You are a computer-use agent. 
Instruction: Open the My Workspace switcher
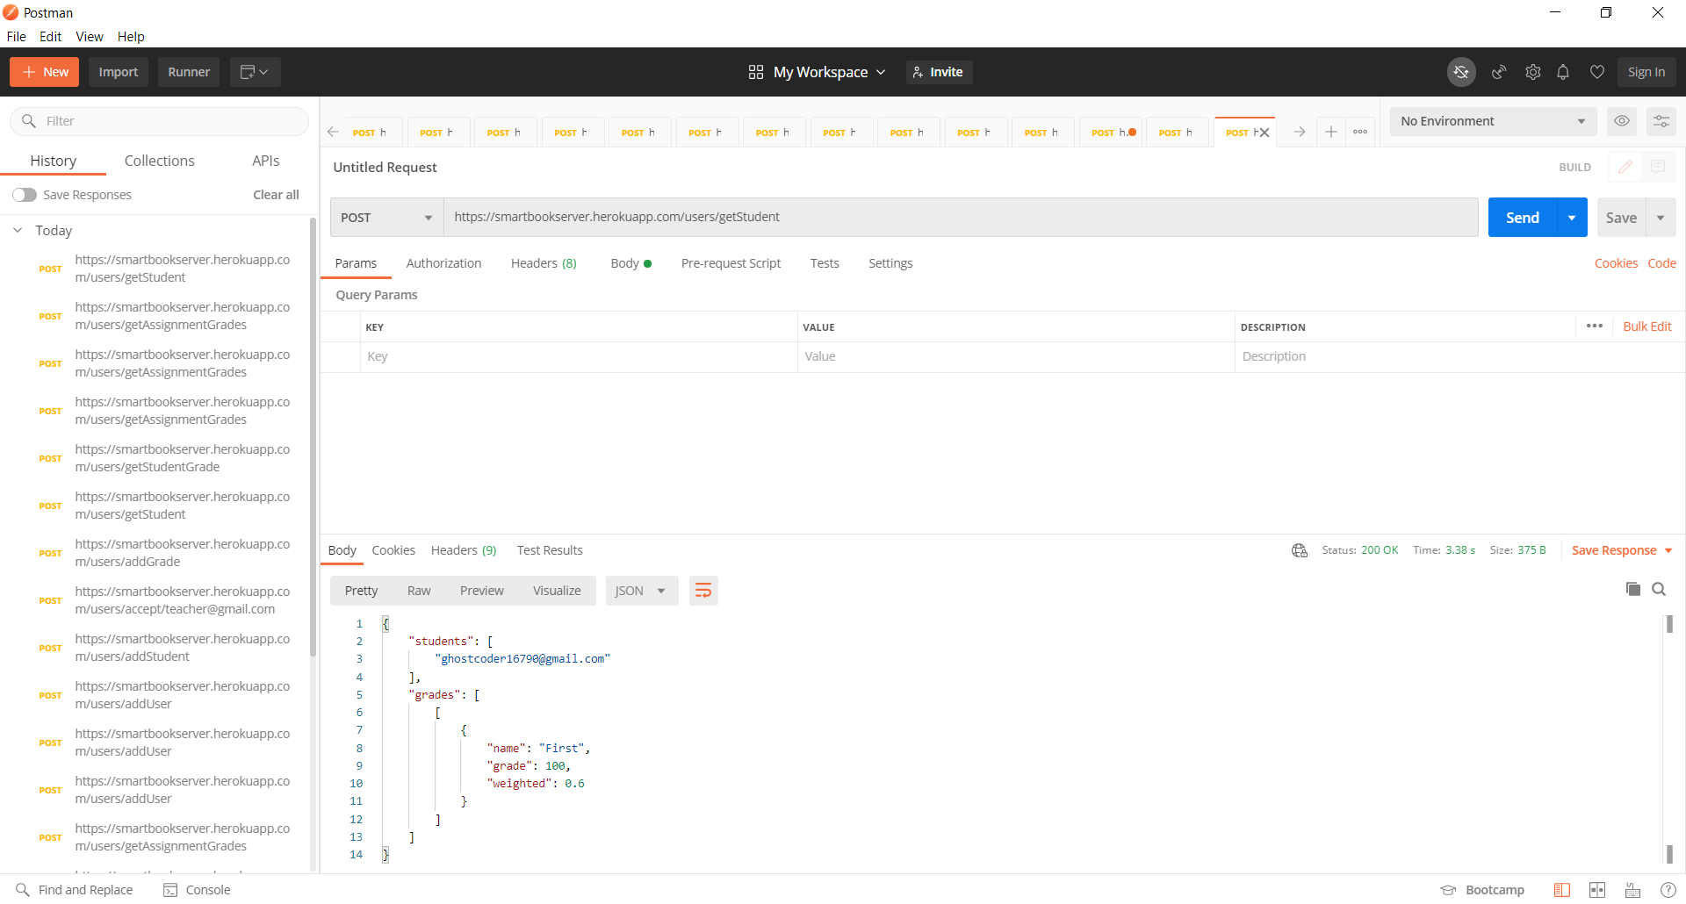point(817,72)
